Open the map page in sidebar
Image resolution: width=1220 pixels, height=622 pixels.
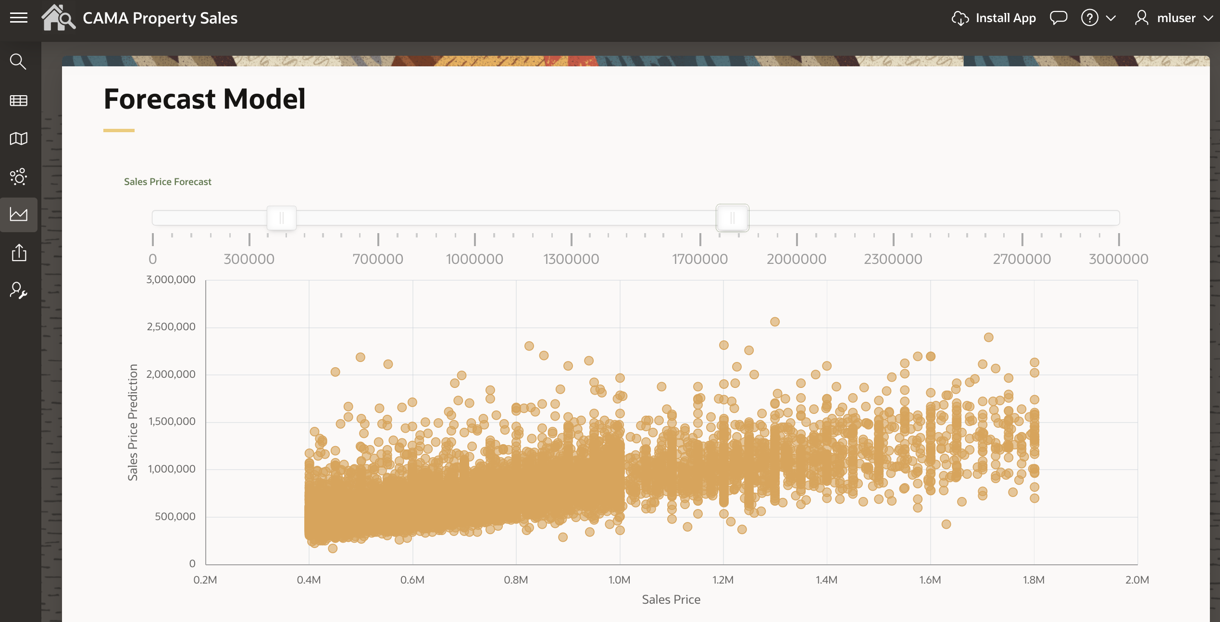click(x=18, y=138)
